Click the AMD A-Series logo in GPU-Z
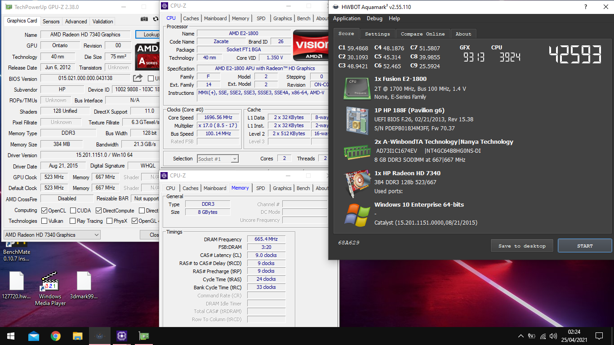The width and height of the screenshot is (614, 345). click(147, 56)
